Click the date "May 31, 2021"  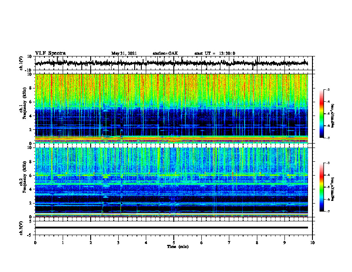[124, 53]
